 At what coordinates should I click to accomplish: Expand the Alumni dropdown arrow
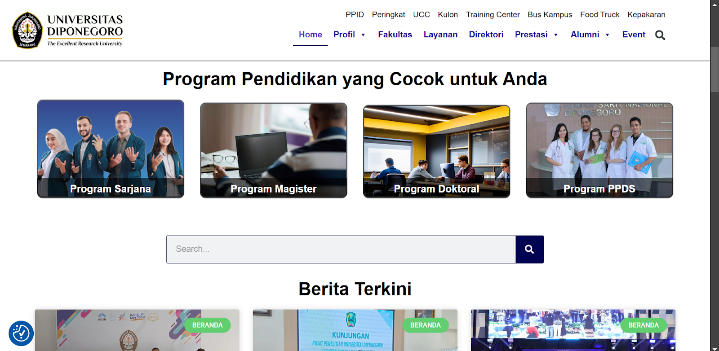607,35
